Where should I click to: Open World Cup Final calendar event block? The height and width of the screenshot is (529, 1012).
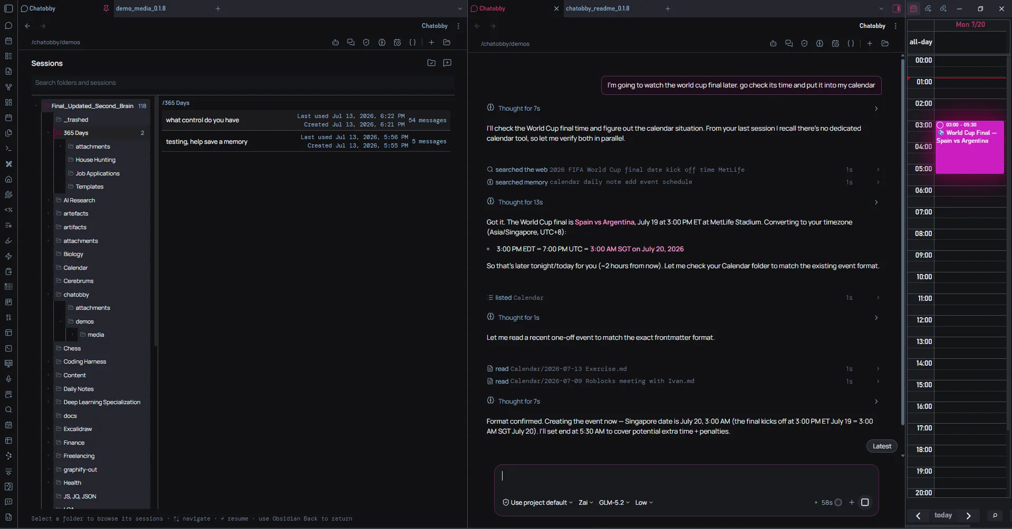pyautogui.click(x=969, y=148)
